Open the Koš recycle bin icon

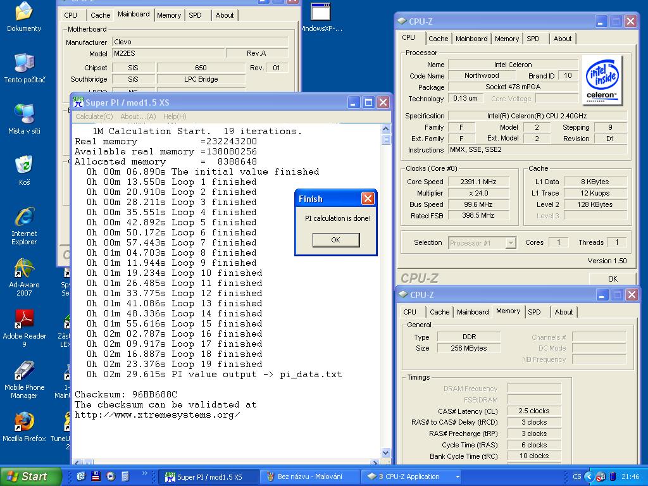(x=25, y=170)
